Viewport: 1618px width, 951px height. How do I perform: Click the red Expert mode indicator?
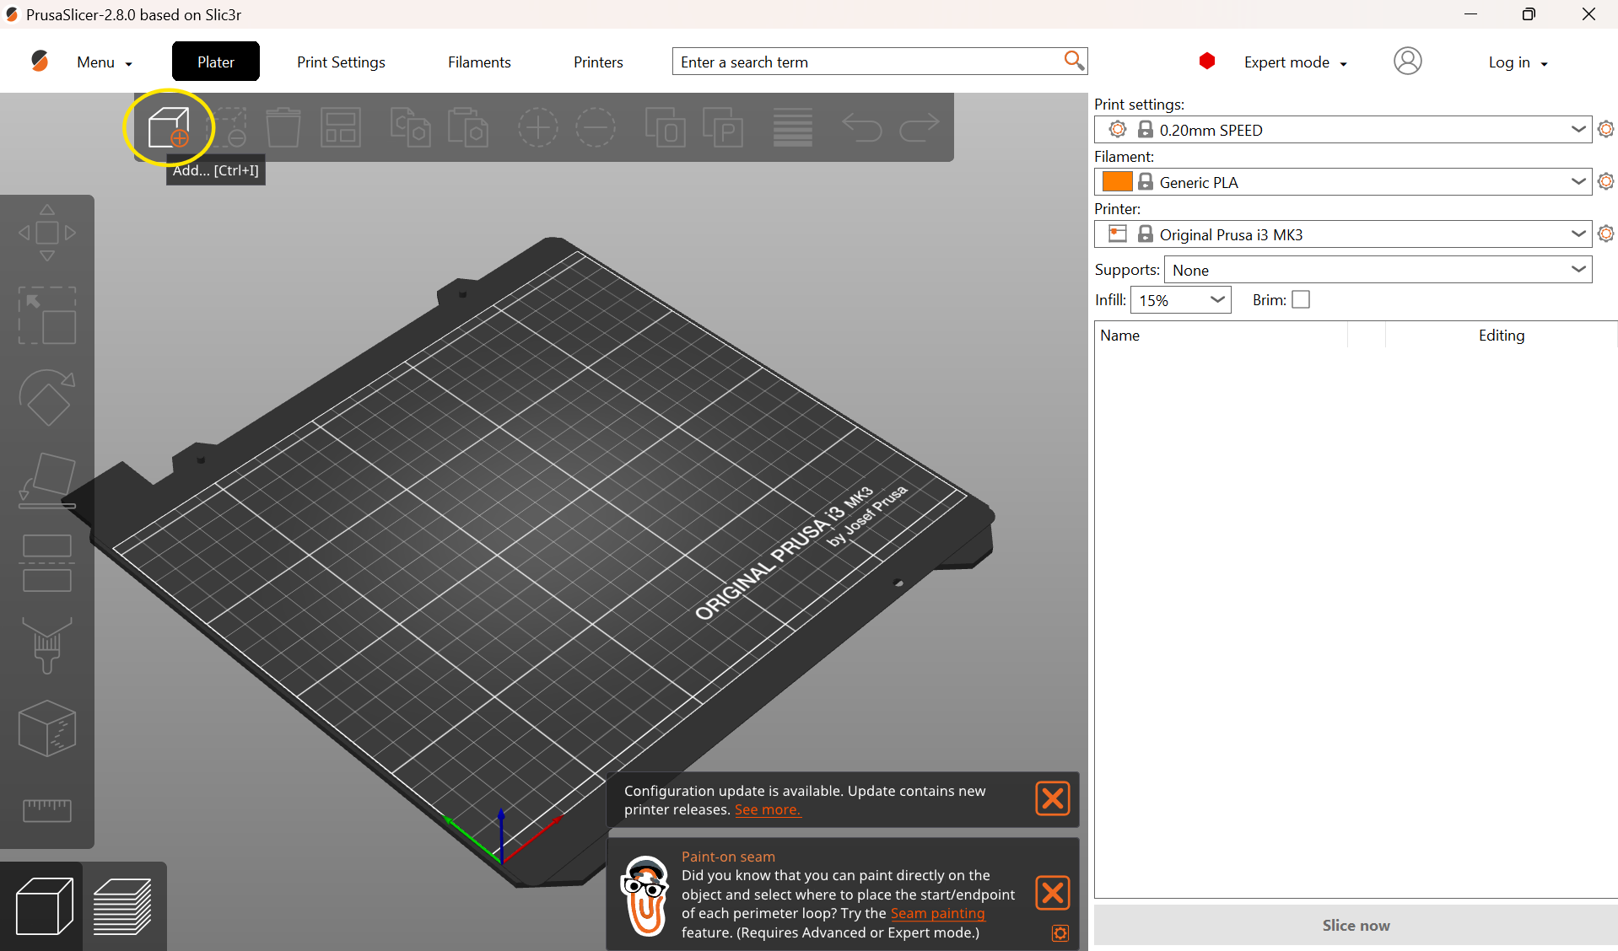coord(1207,61)
